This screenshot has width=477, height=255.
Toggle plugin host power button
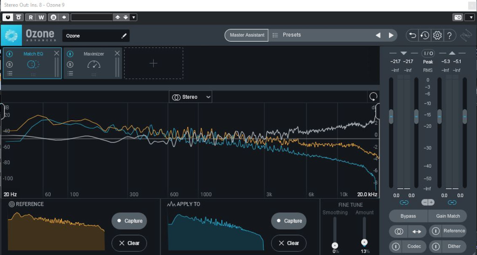pos(7,17)
